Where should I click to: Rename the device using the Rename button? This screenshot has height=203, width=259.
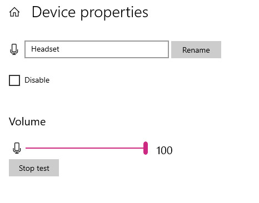[196, 50]
